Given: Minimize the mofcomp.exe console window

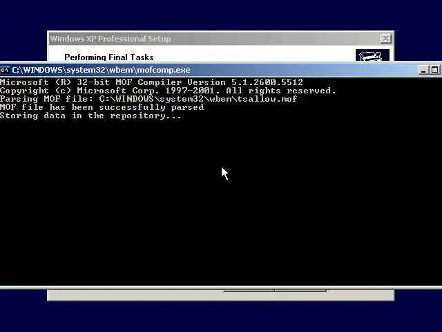Looking at the screenshot, I should 423,70.
